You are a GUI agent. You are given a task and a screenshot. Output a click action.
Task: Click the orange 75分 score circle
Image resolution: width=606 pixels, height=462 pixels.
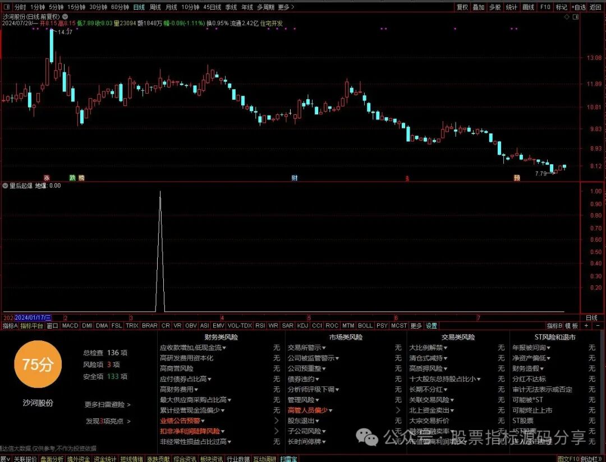click(x=38, y=364)
